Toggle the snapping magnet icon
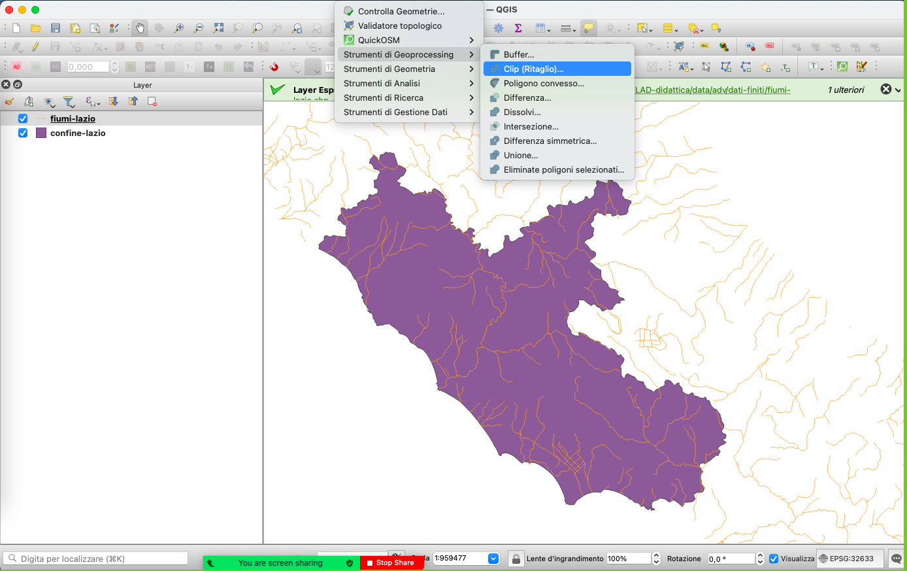Image resolution: width=907 pixels, height=571 pixels. point(274,67)
